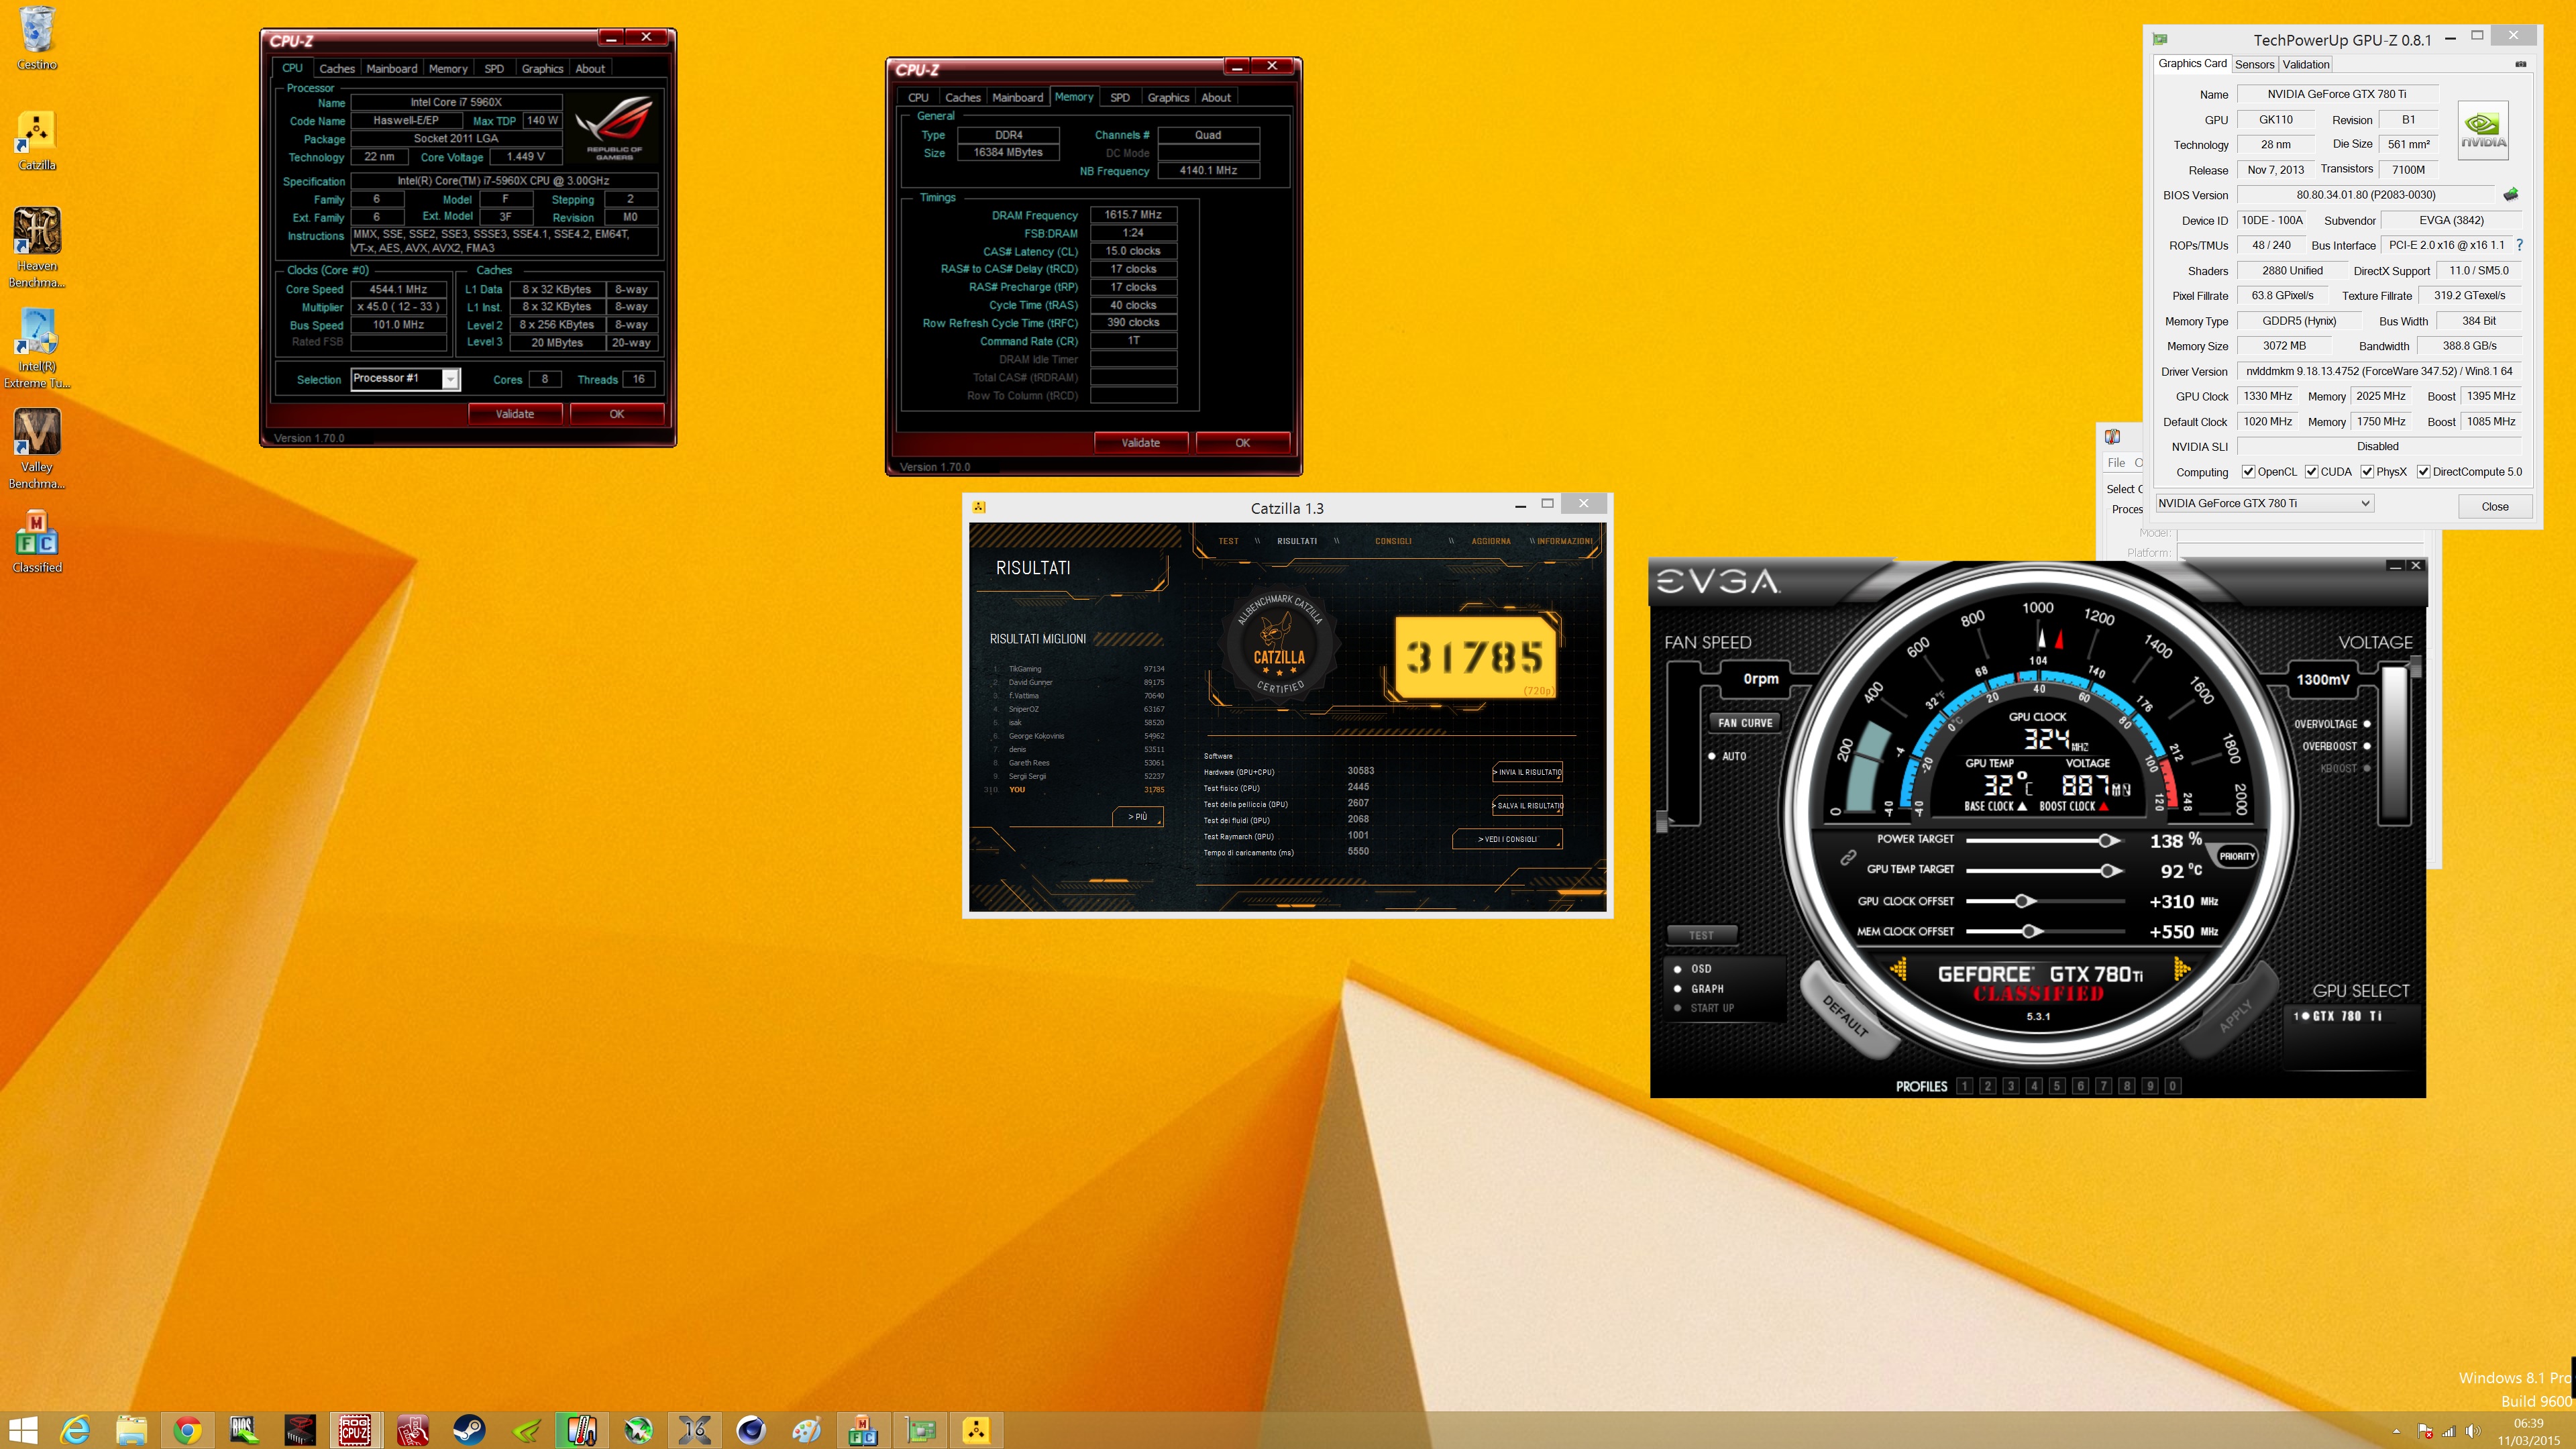Open the Mainboard tab in the left CPU-Z window
2576x1449 pixels.
point(391,69)
